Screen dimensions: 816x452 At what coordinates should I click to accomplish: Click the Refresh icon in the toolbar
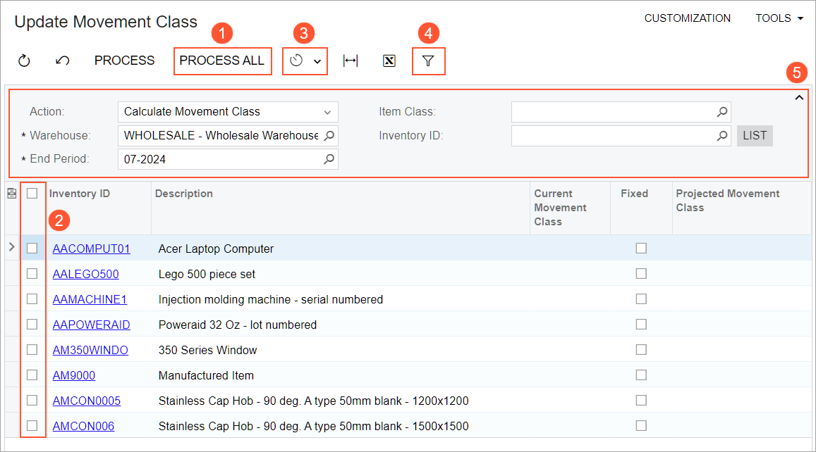(24, 61)
